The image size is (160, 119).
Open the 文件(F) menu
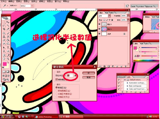click(x=4, y=1)
